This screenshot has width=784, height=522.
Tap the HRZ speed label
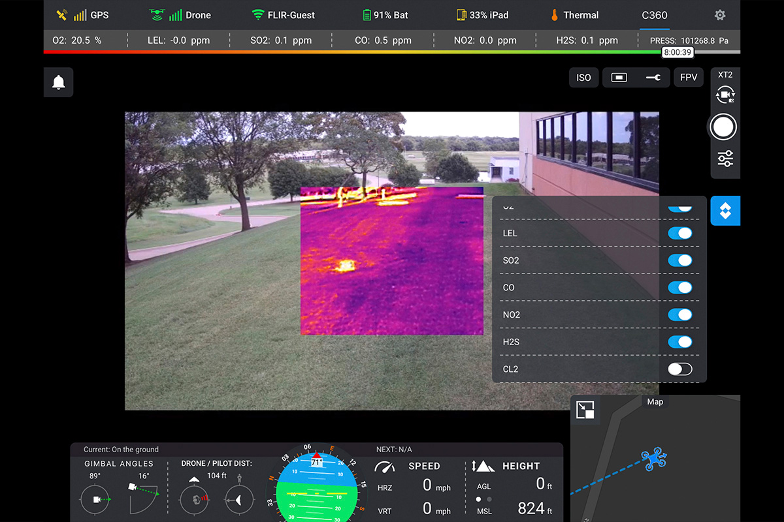coord(385,487)
